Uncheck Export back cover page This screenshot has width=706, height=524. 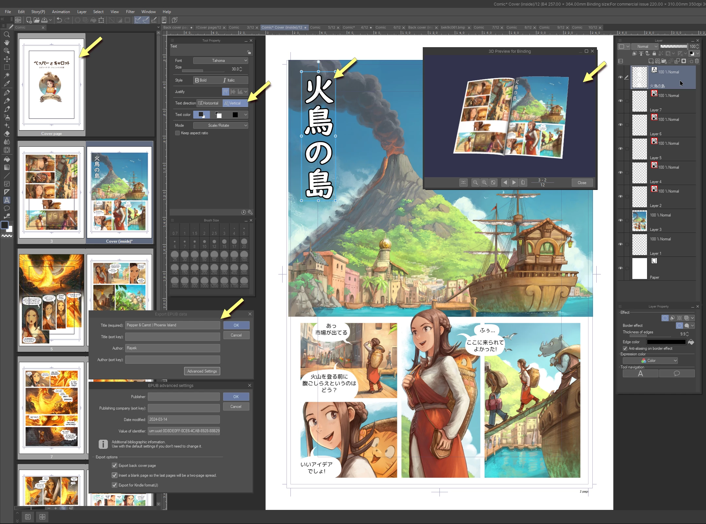(x=115, y=465)
